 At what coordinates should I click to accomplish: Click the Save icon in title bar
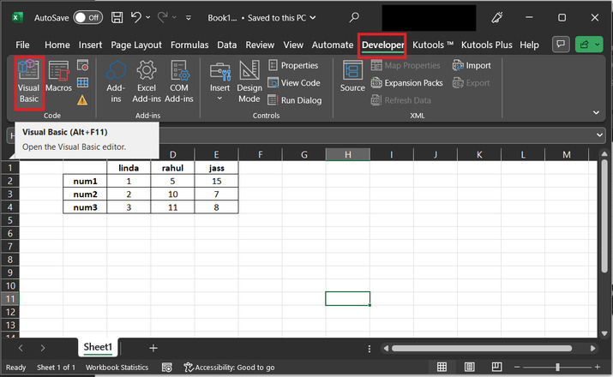click(x=117, y=17)
